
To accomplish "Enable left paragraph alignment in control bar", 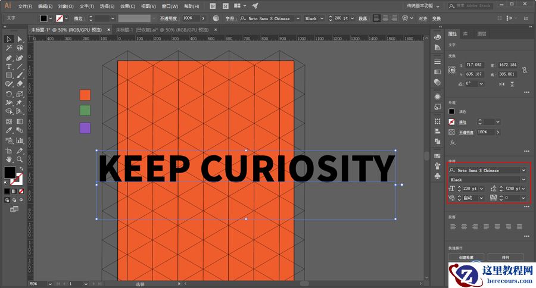I will coord(378,18).
